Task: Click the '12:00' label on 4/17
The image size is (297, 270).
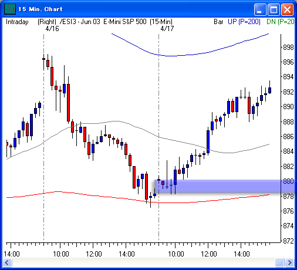Action: tap(209, 254)
